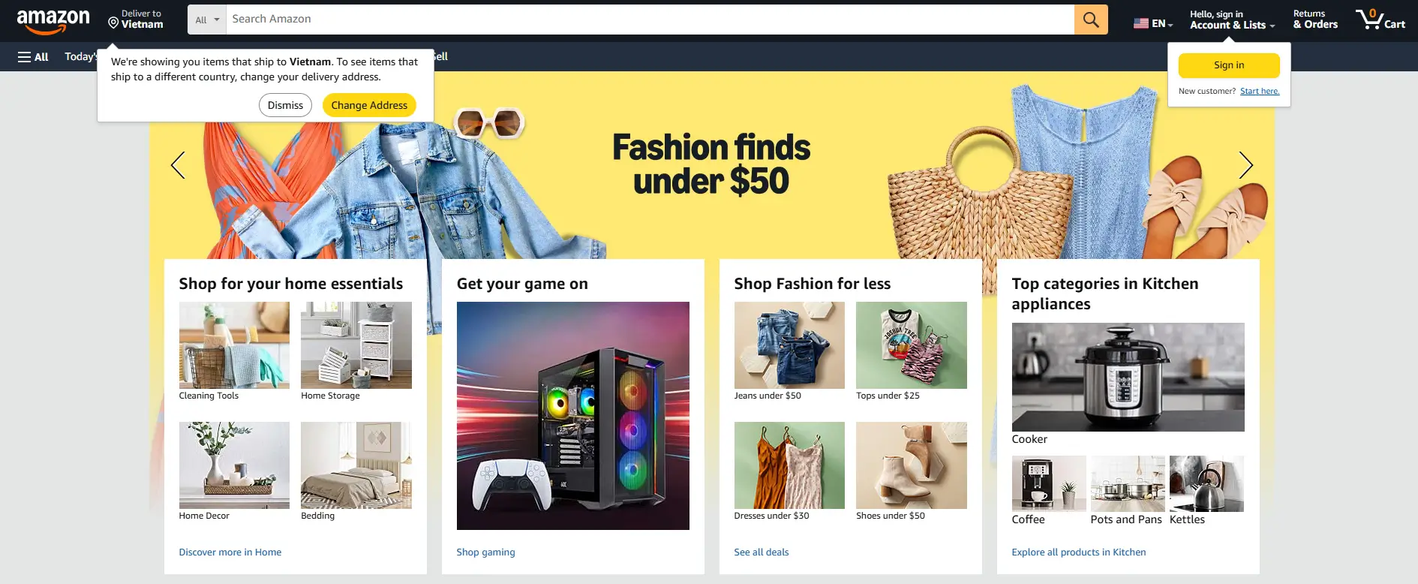Click the Shop gaming link
1418x584 pixels.
pos(485,552)
